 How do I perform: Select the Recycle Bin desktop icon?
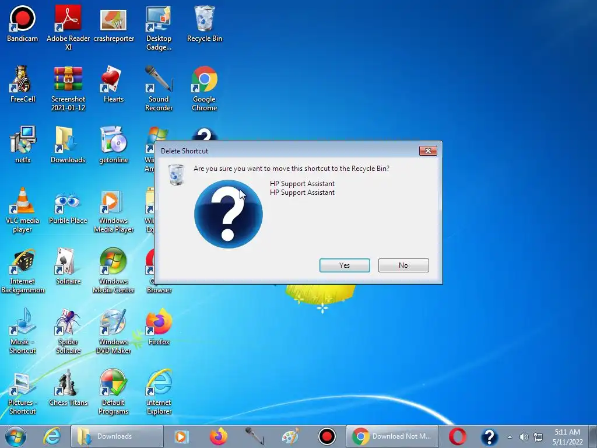205,23
